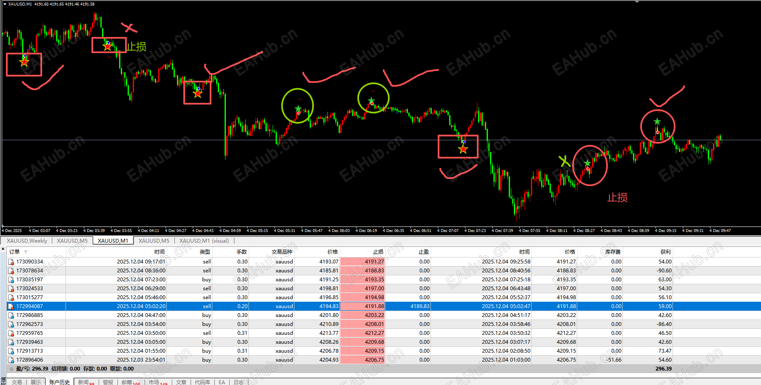Image resolution: width=761 pixels, height=385 pixels.
Task: Click the 盈/亏: 296.39 summary text
Action: tap(32, 369)
